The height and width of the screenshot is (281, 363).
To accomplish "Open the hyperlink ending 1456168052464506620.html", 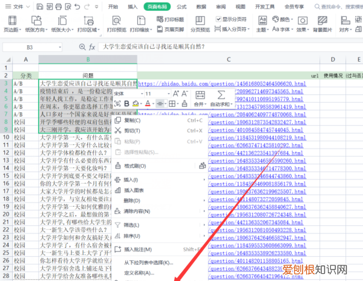I will (x=222, y=84).
